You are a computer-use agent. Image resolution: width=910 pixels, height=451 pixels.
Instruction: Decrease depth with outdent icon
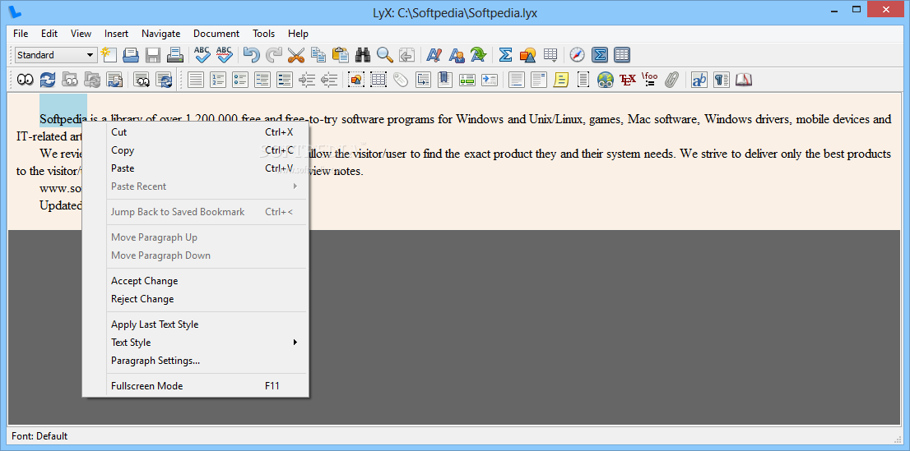tap(329, 80)
